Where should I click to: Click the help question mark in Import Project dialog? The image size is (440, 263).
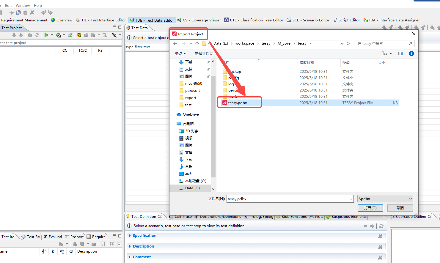tap(411, 53)
